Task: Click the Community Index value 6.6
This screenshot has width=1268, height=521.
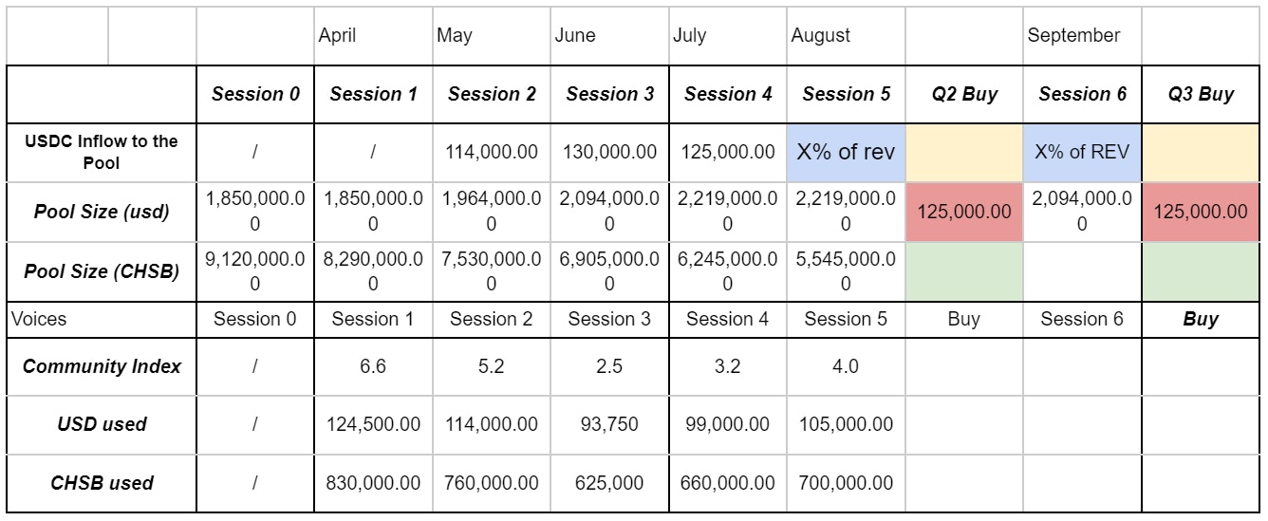Action: tap(373, 366)
